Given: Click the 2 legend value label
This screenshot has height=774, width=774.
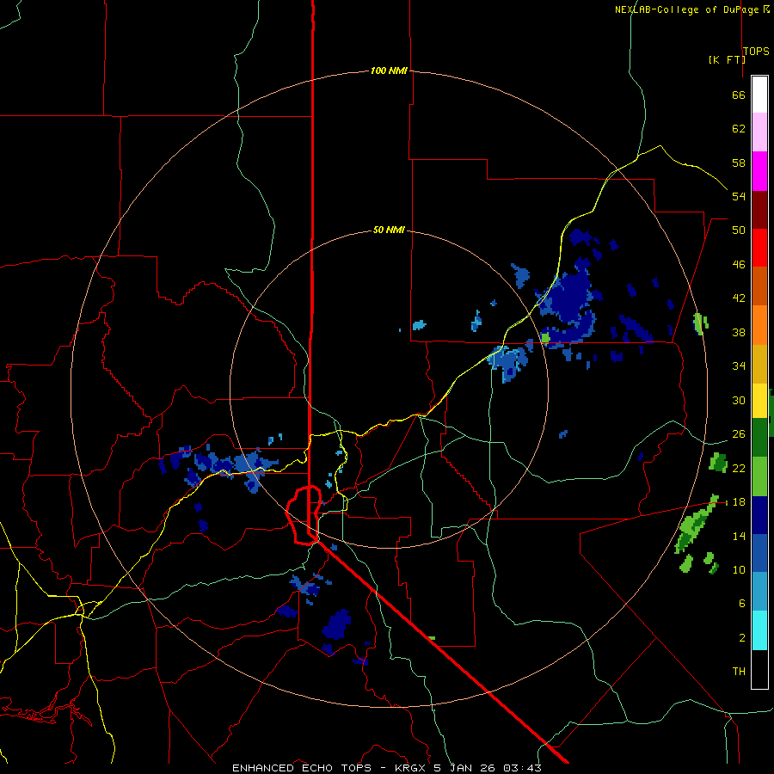Looking at the screenshot, I should [742, 638].
